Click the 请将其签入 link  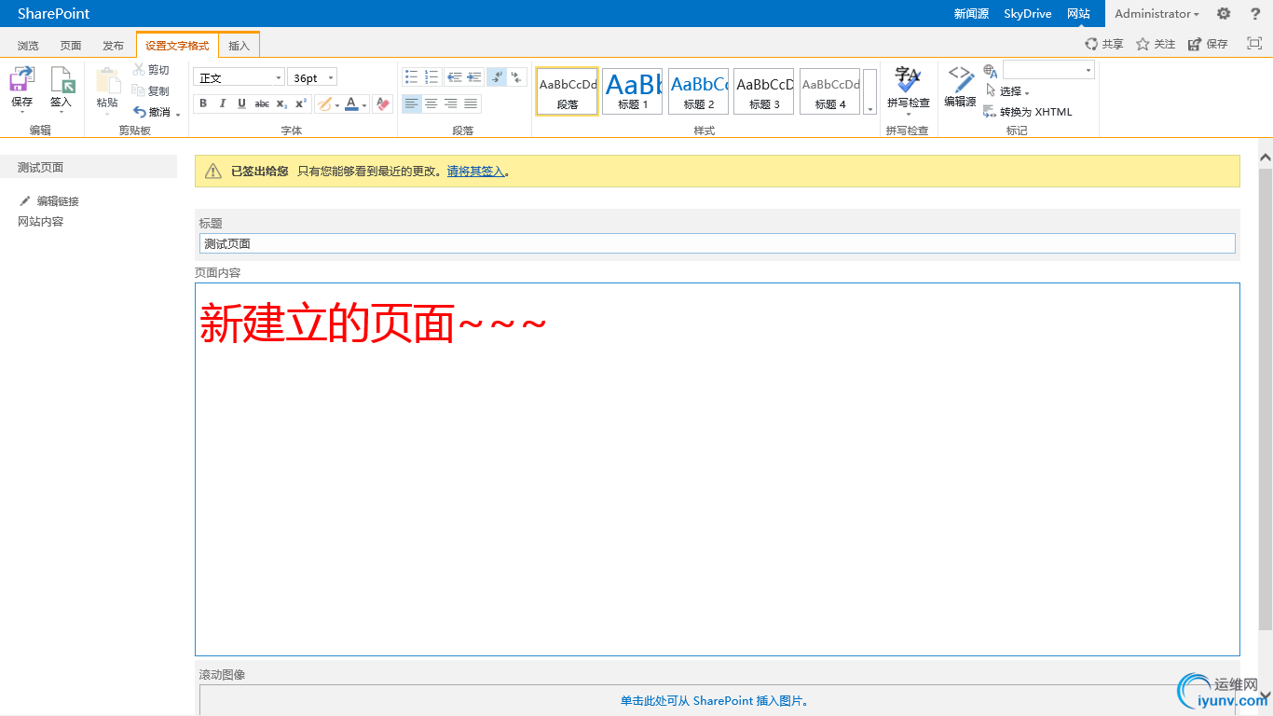[475, 172]
